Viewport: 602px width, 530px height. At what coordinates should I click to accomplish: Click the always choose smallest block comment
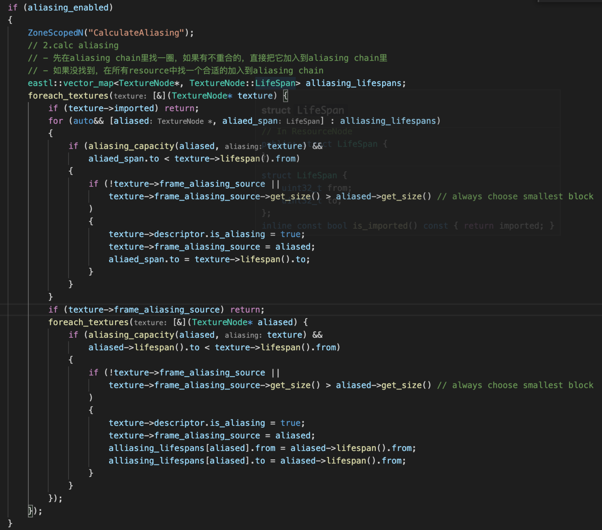[x=514, y=196]
